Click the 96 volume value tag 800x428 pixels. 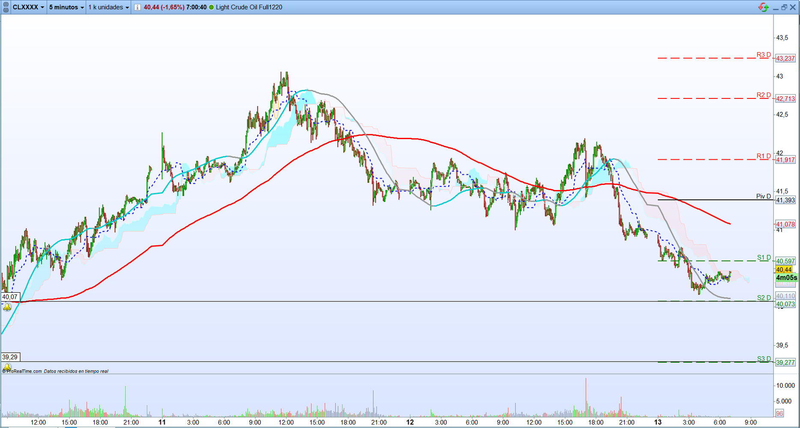coord(779,413)
